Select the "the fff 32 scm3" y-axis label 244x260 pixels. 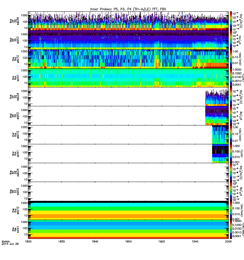pyautogui.click(x=14, y=191)
